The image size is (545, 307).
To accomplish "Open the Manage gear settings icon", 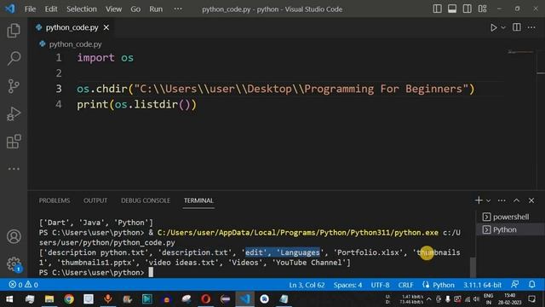I will coord(14,264).
